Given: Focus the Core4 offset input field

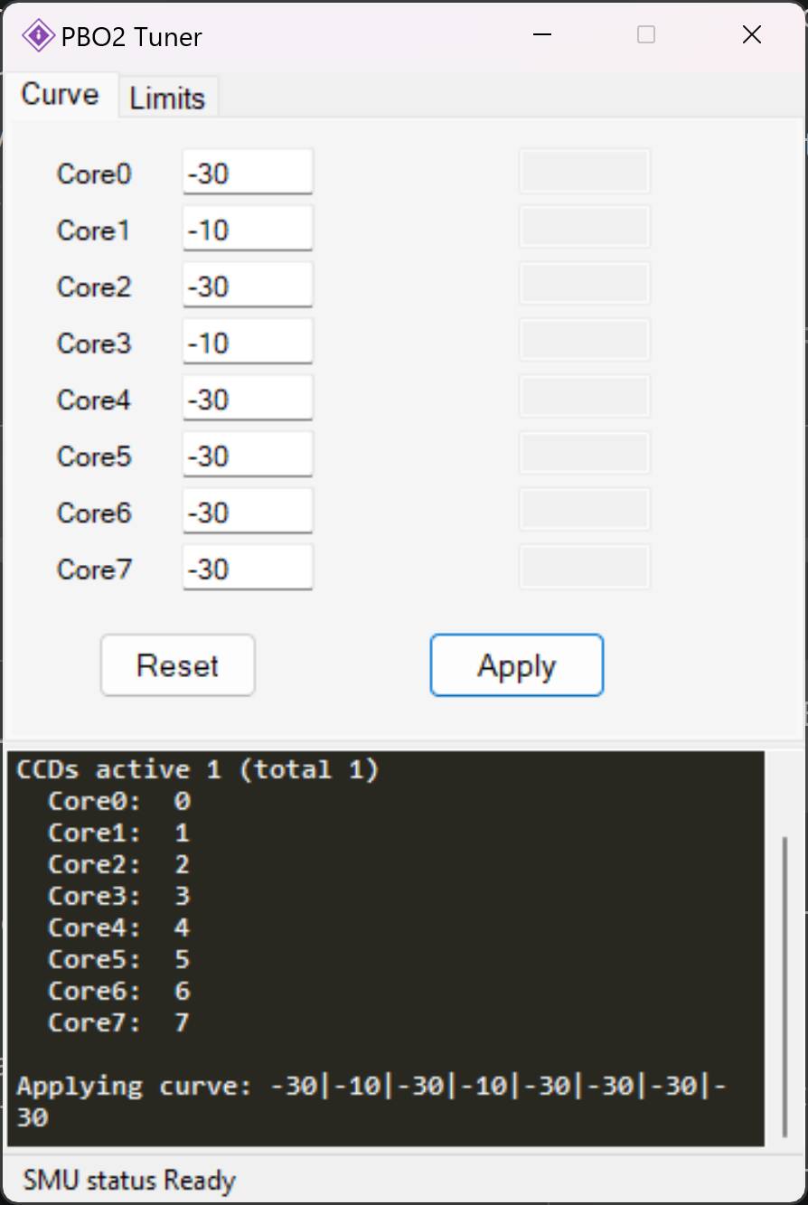Looking at the screenshot, I should [x=248, y=398].
